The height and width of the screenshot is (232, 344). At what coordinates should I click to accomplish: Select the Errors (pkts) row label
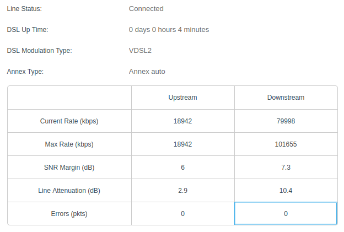(69, 214)
